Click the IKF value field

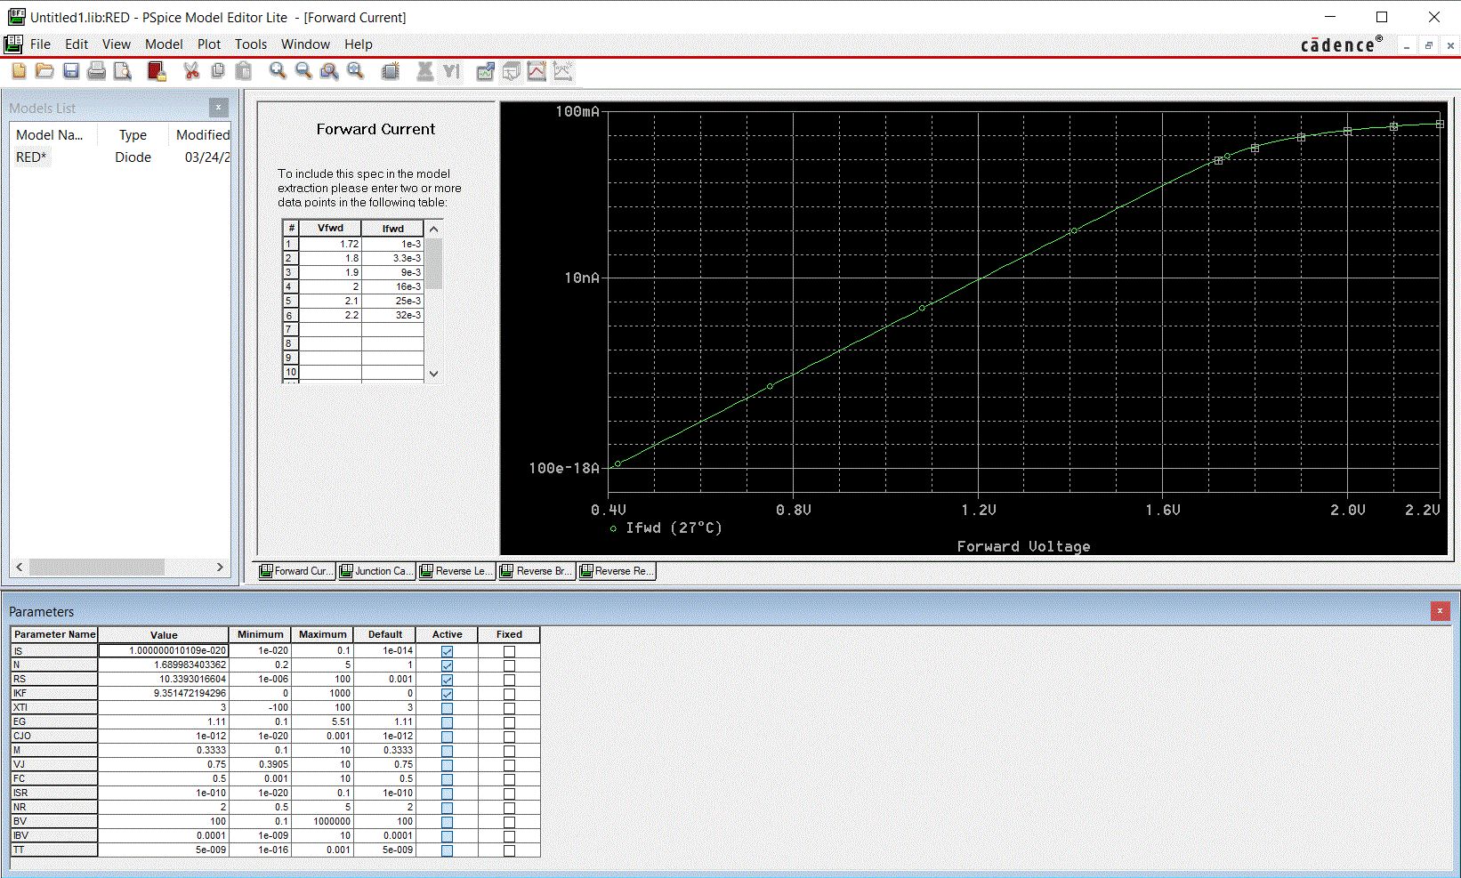click(164, 694)
